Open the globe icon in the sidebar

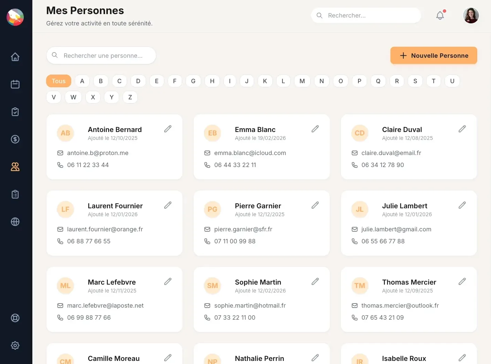pyautogui.click(x=15, y=222)
